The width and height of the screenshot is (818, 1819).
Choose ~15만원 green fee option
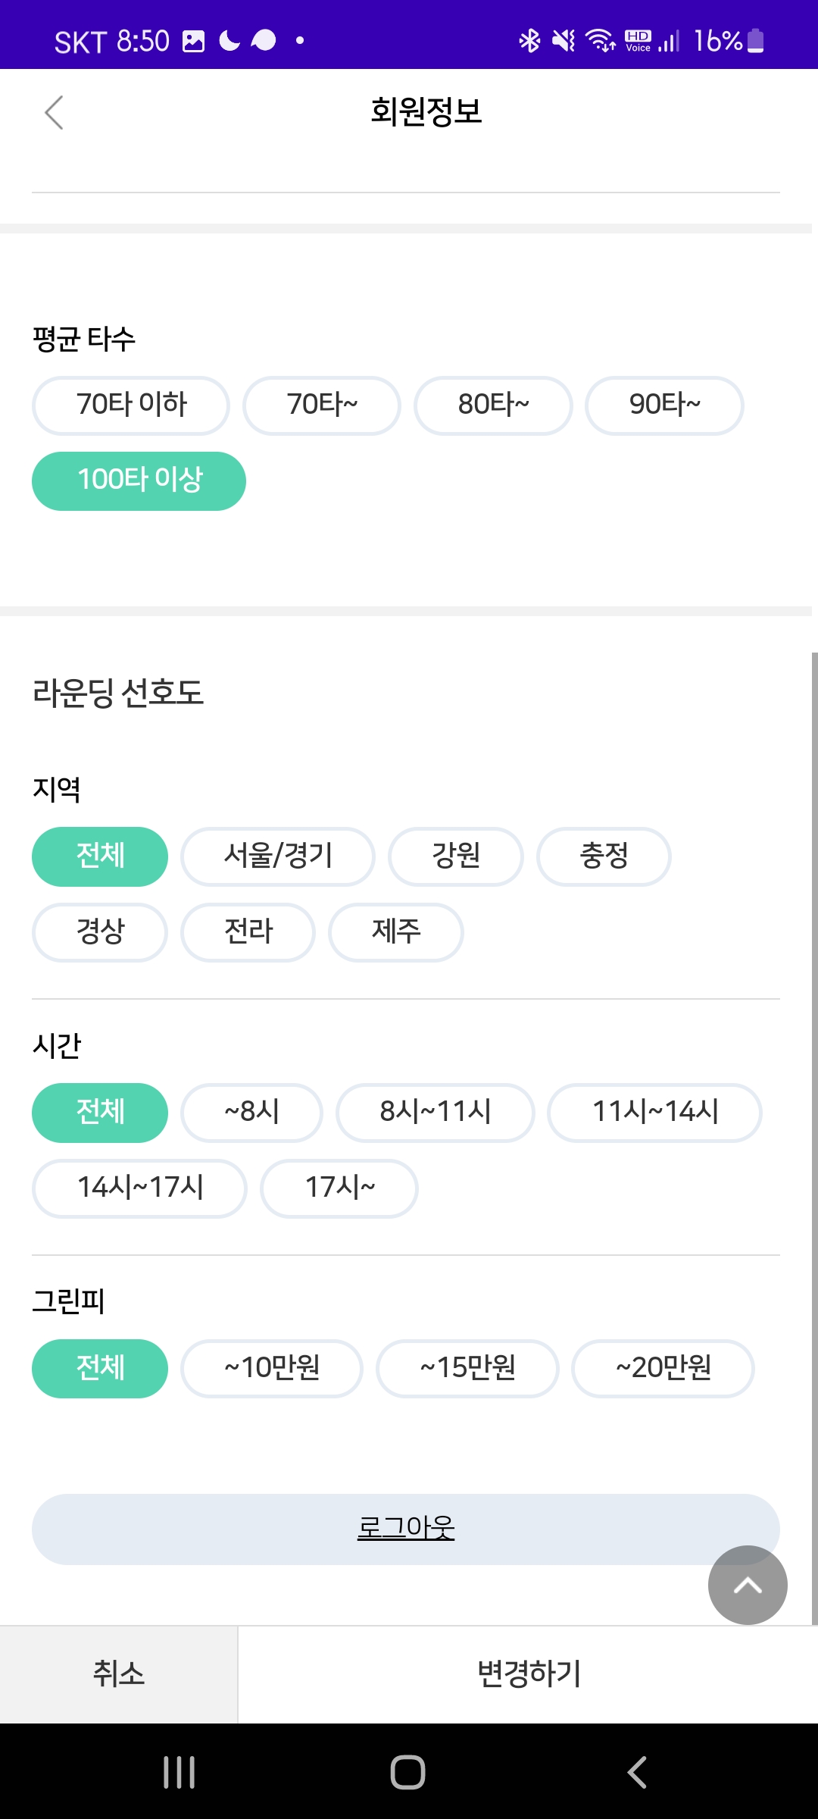[x=467, y=1369]
